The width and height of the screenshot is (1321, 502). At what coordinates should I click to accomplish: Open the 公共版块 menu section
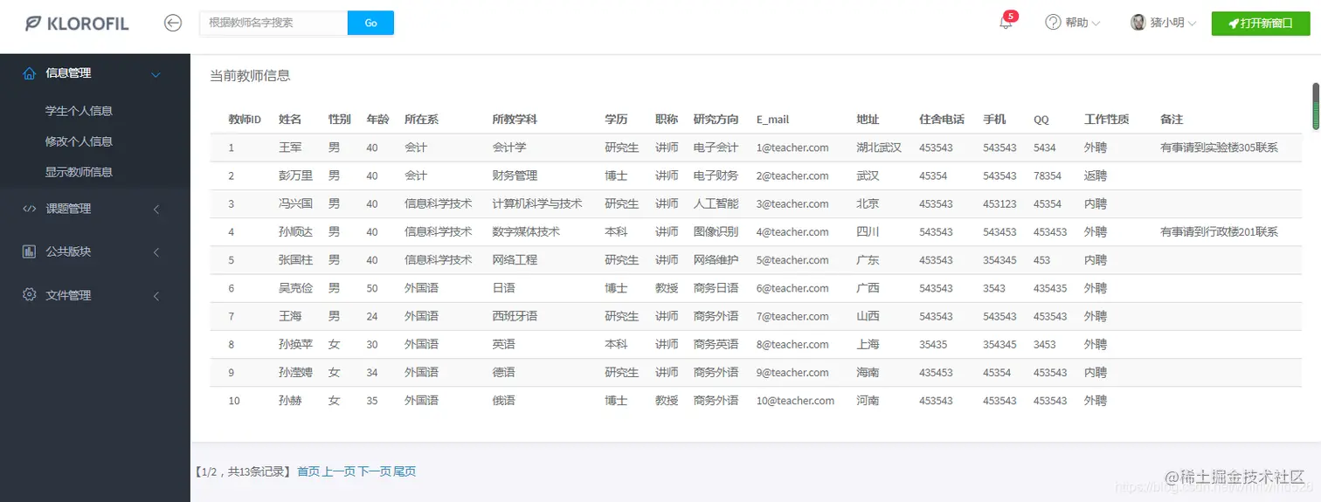[94, 251]
